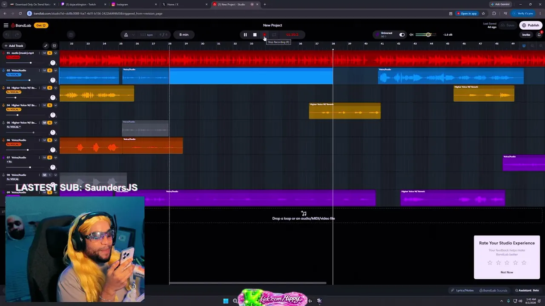The width and height of the screenshot is (545, 306).
Task: Switch to the Home / X browser tab
Action: pos(184,4)
